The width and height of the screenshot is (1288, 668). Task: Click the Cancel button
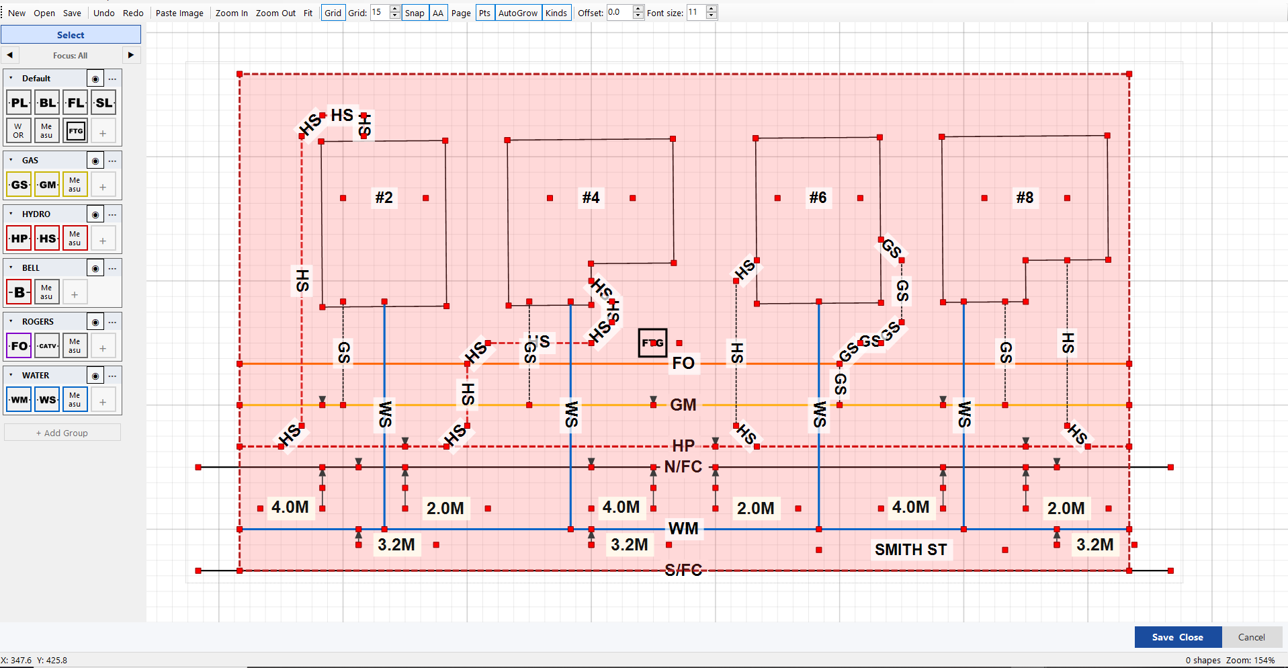pos(1251,637)
